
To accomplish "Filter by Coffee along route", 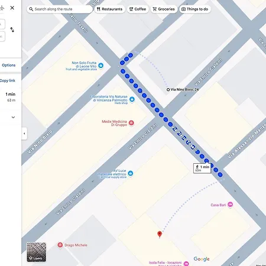I will 138,9.
